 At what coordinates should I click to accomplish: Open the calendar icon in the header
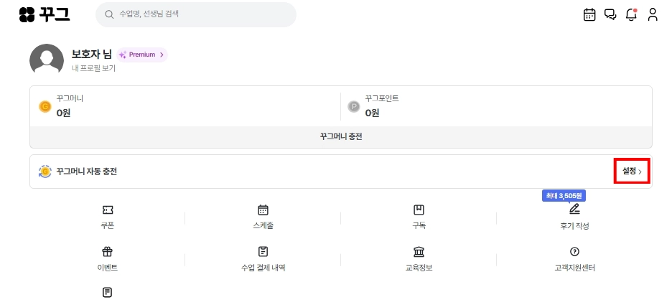point(589,14)
